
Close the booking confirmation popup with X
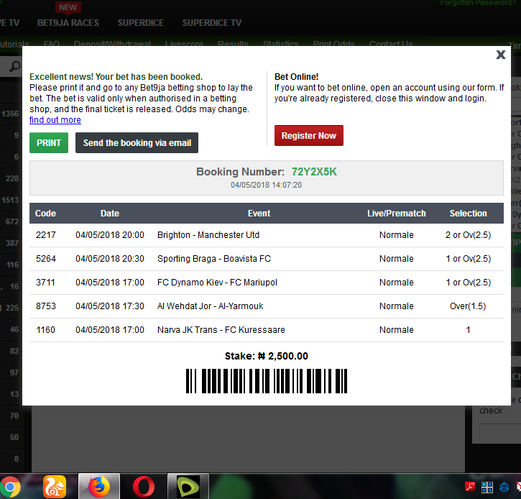point(501,55)
